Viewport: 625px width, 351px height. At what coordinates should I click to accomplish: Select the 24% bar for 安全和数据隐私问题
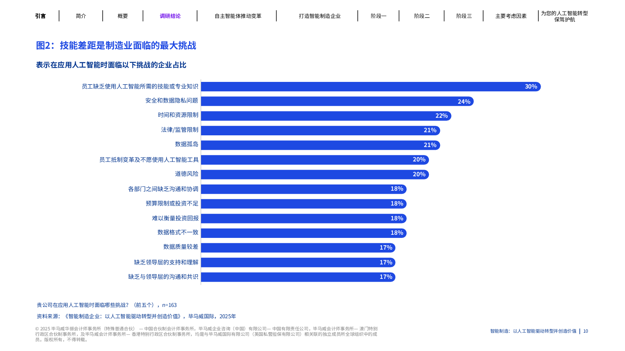(337, 101)
